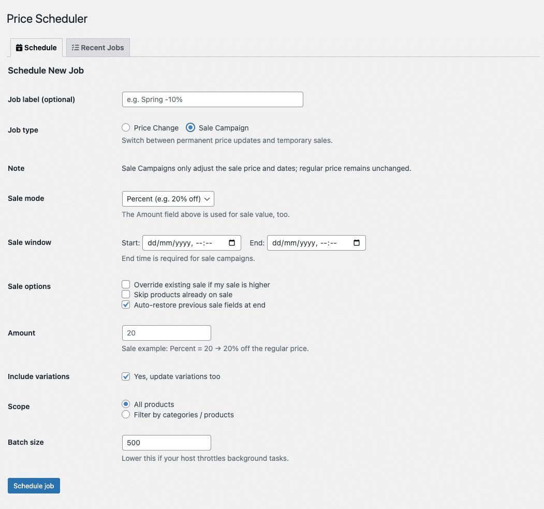Uncheck Auto-restore previous sale fields
This screenshot has width=544, height=509.
126,305
